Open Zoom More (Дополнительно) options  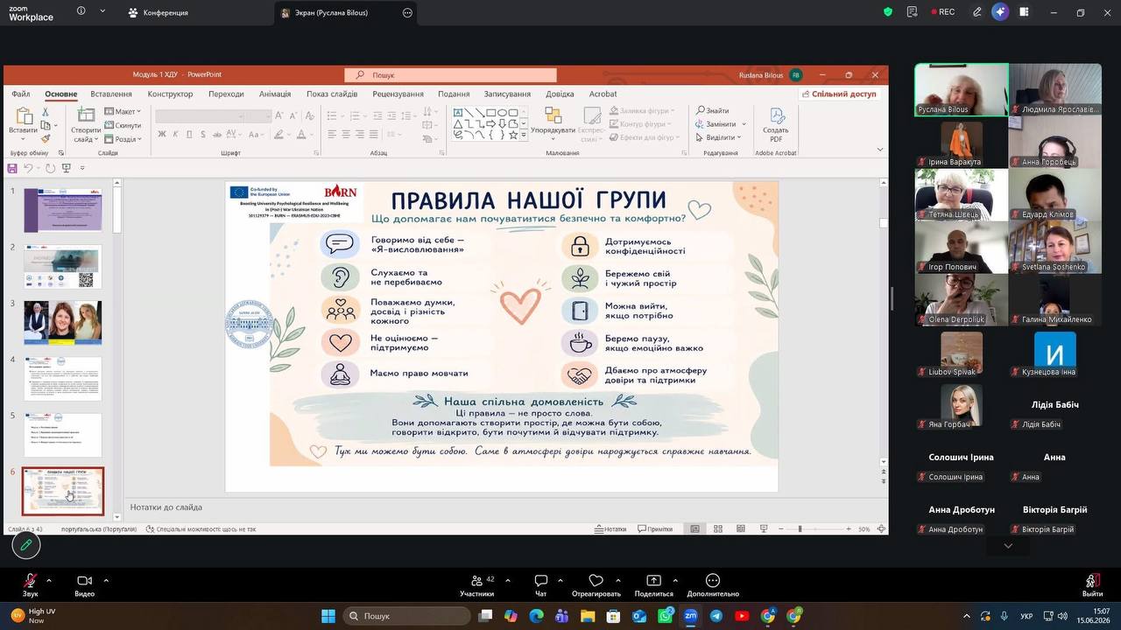pos(713,584)
